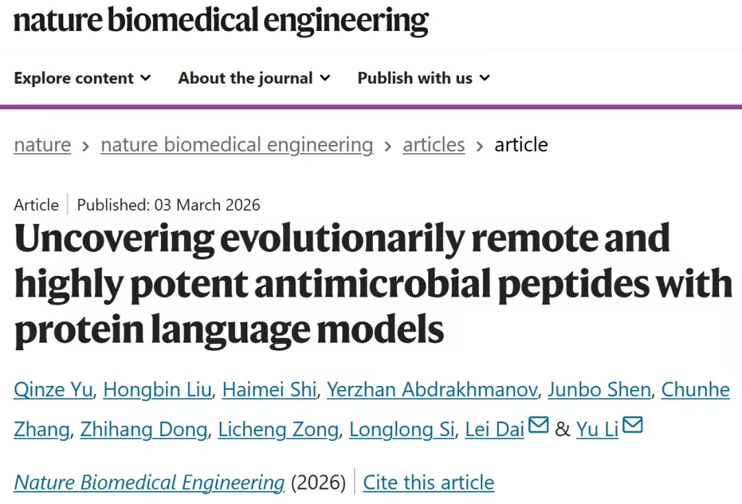742x504 pixels.
Task: Open Longlong Si author details
Action: (402, 430)
